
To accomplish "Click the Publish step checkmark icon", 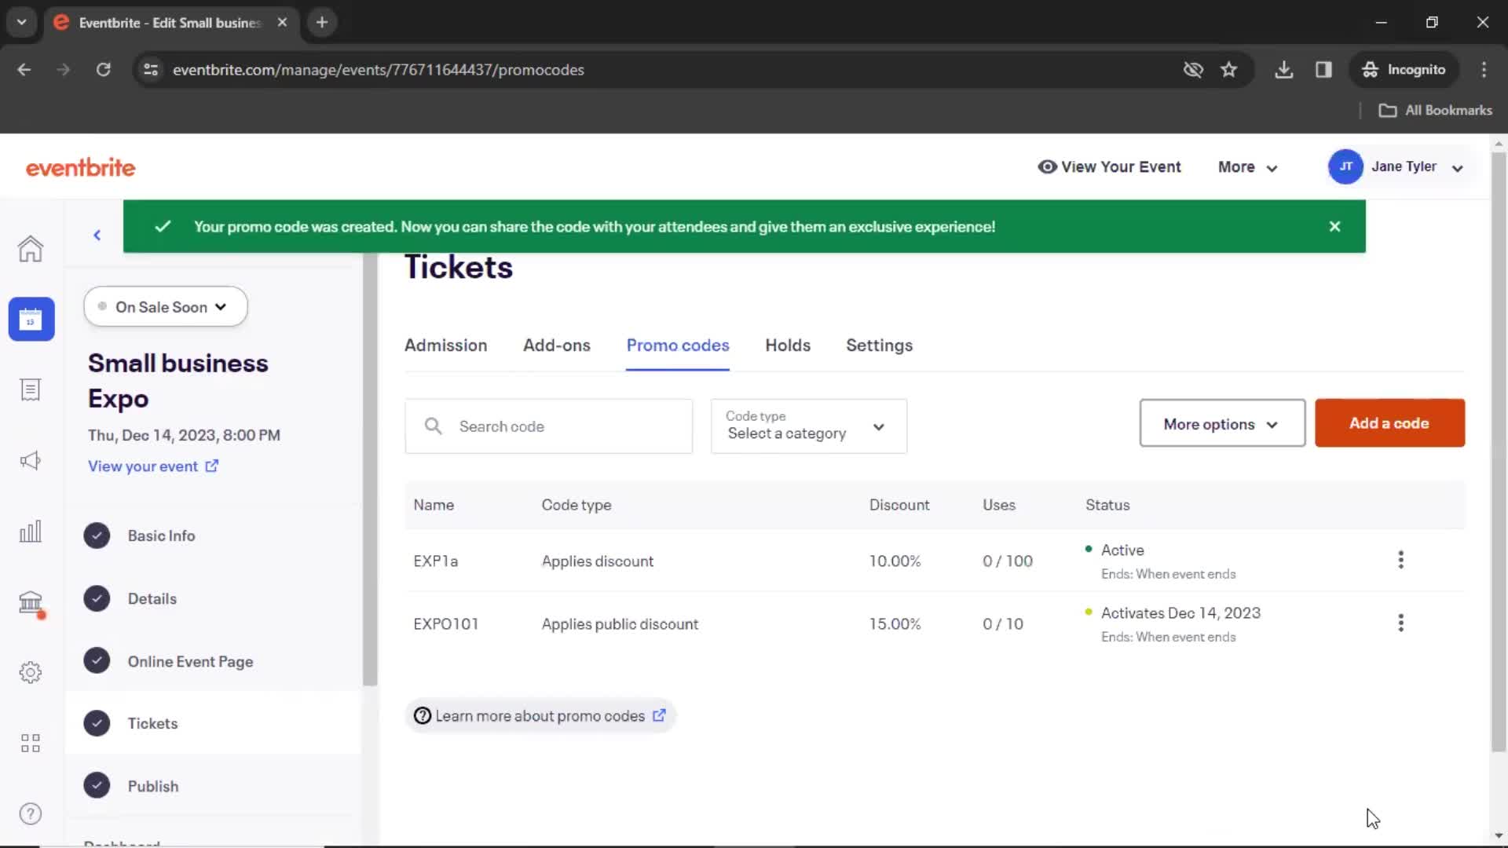I will (97, 786).
